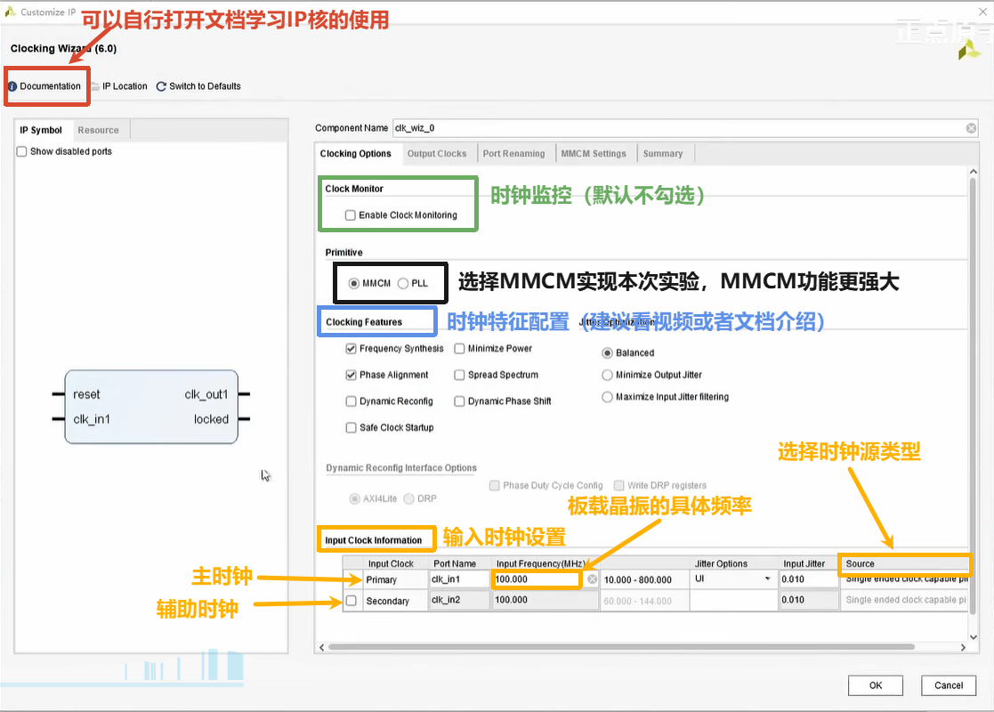Click the 10.000 - 800.000 range cell

coord(638,579)
